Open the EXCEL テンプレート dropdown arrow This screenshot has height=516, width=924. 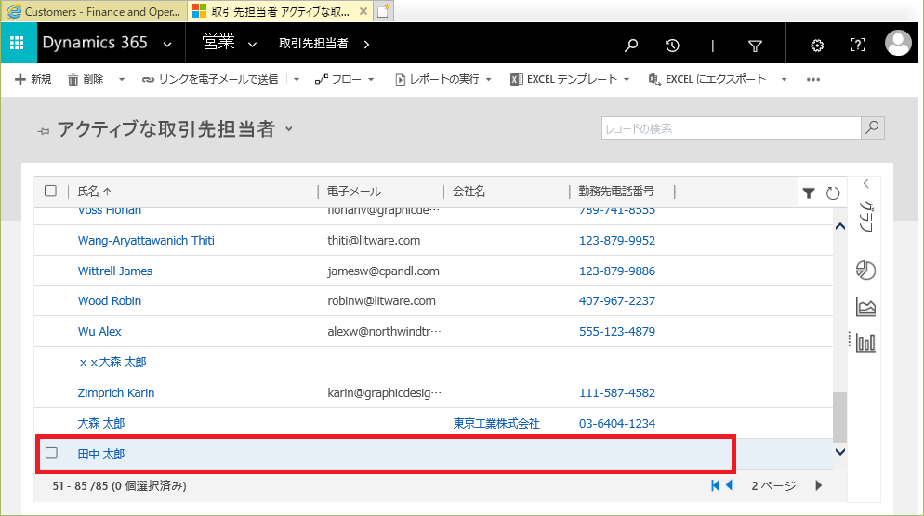coord(627,79)
